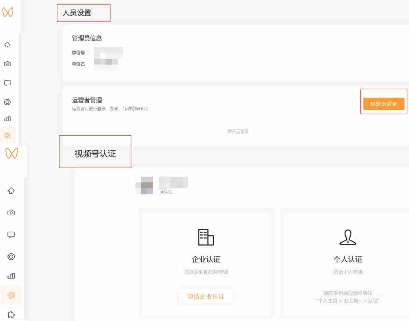Click the 适合企业和机构申请 description
The height and width of the screenshot is (321, 409).
pyautogui.click(x=206, y=272)
